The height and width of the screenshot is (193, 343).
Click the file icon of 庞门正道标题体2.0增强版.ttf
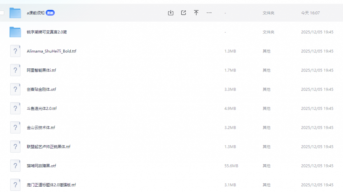[x=15, y=185]
